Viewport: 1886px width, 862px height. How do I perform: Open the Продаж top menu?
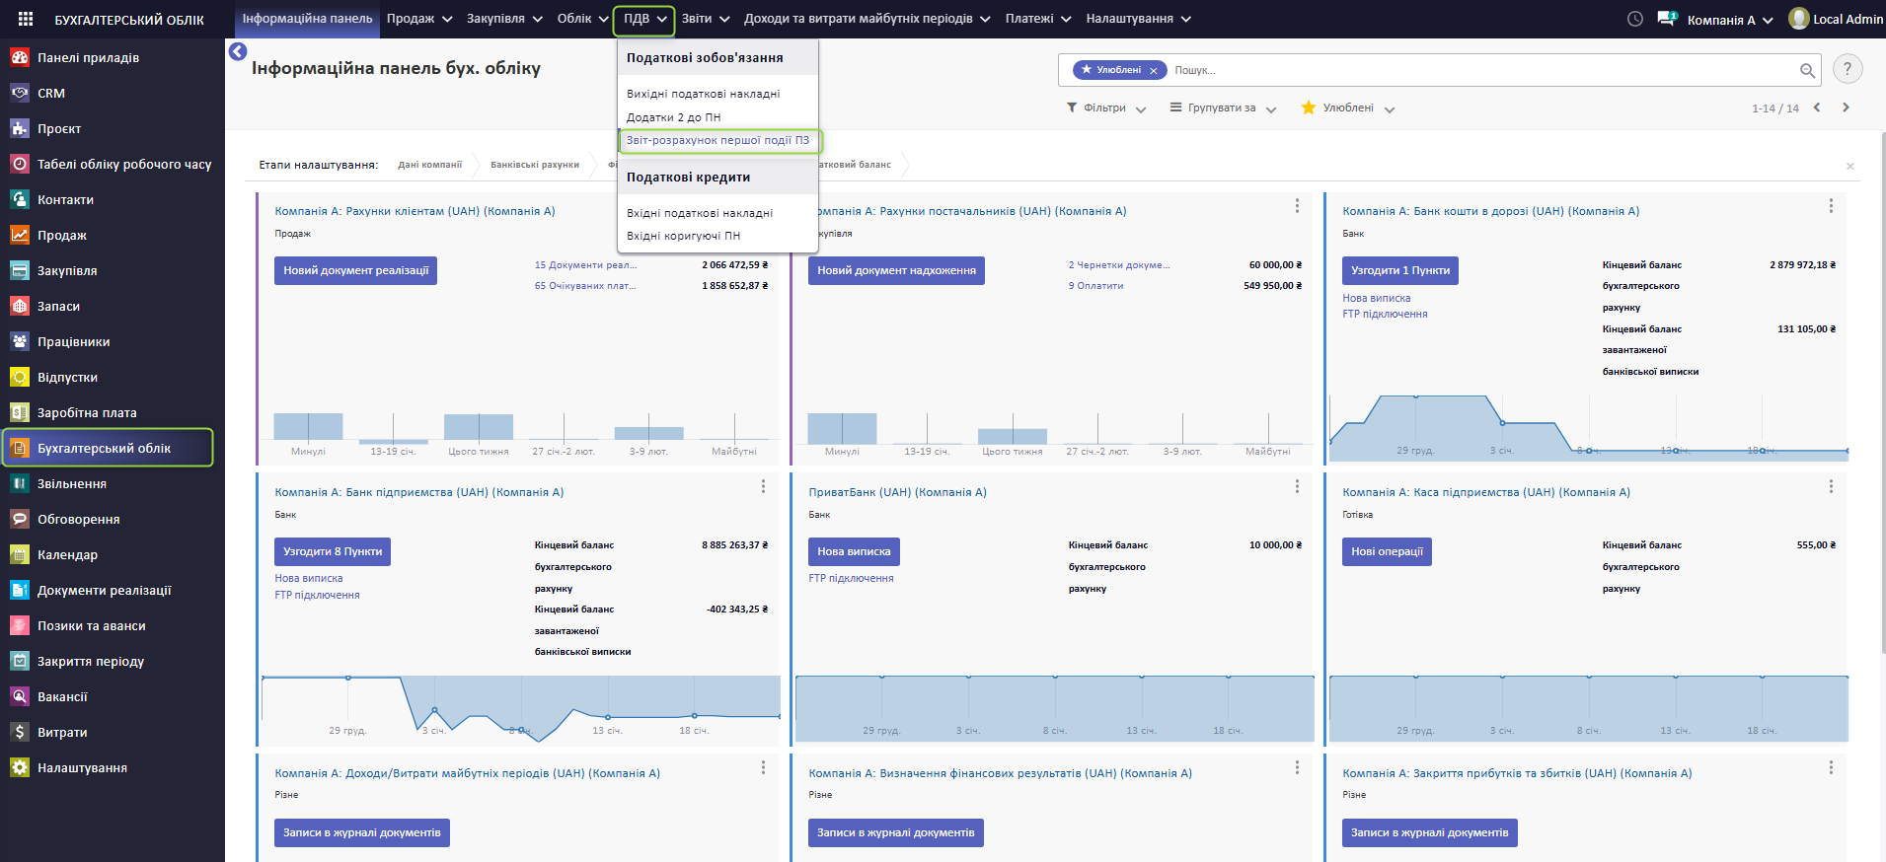coord(419,19)
